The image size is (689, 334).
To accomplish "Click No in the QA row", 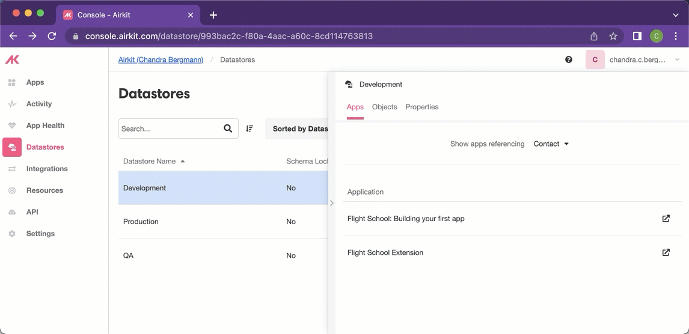I will click(x=291, y=255).
